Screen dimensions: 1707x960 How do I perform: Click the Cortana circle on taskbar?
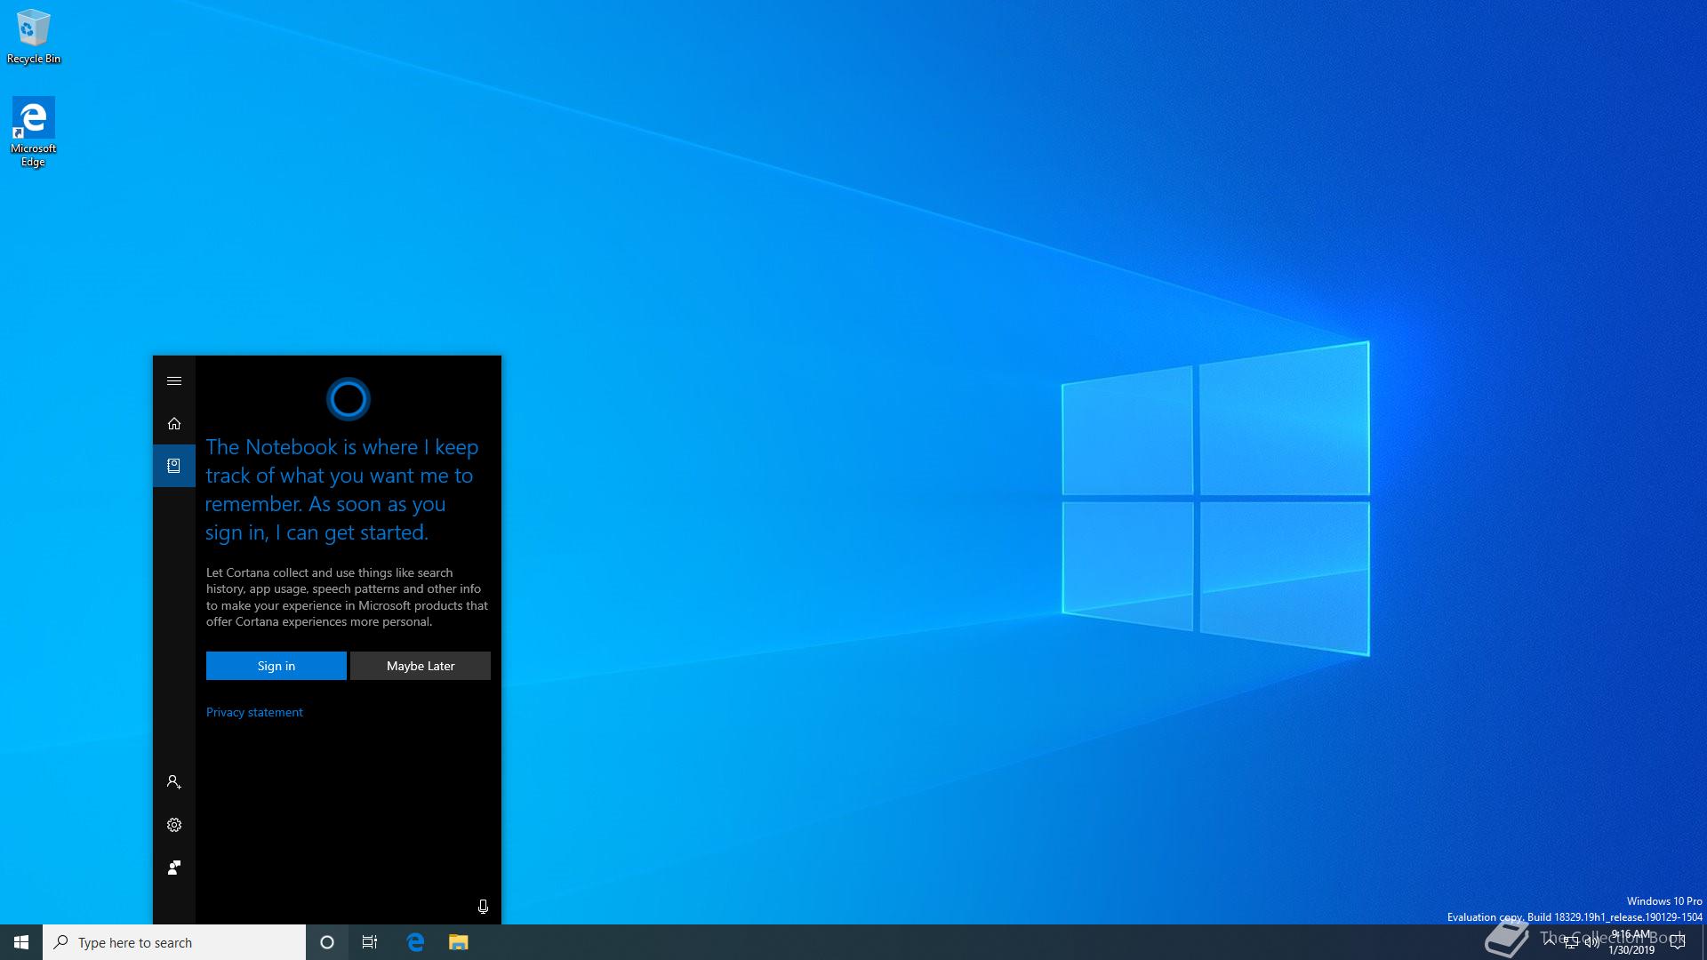point(327,942)
